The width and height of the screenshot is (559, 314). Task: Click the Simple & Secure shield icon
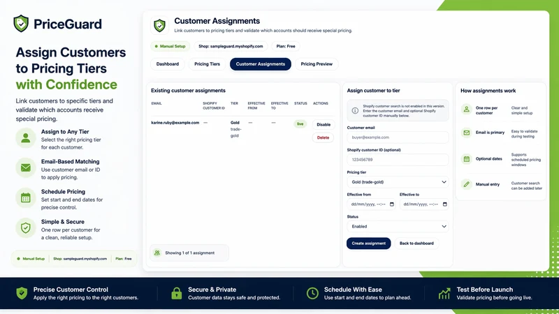[26, 228]
